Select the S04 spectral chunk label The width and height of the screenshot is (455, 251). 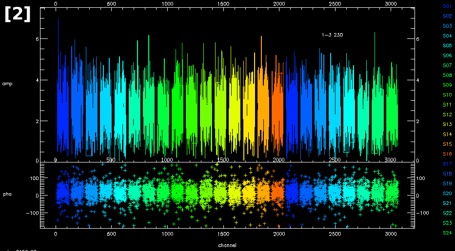pyautogui.click(x=447, y=36)
